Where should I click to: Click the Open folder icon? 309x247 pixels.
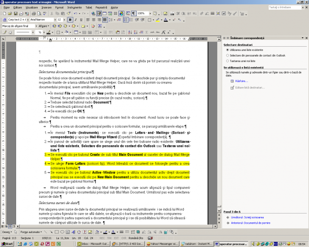point(8,14)
